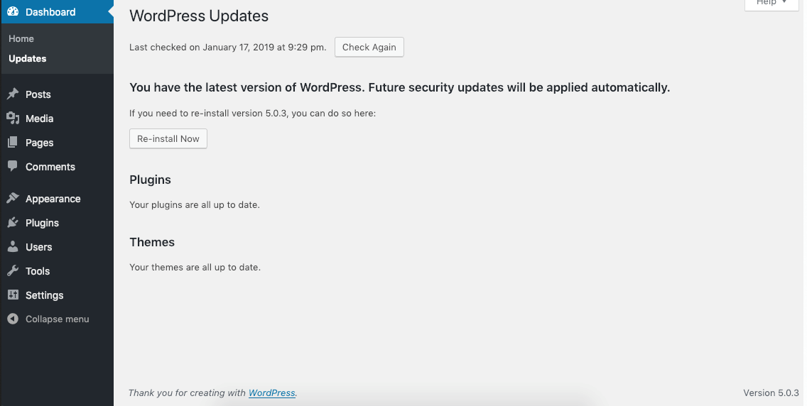Click the Pages icon in sidebar
This screenshot has width=807, height=406.
click(x=13, y=143)
